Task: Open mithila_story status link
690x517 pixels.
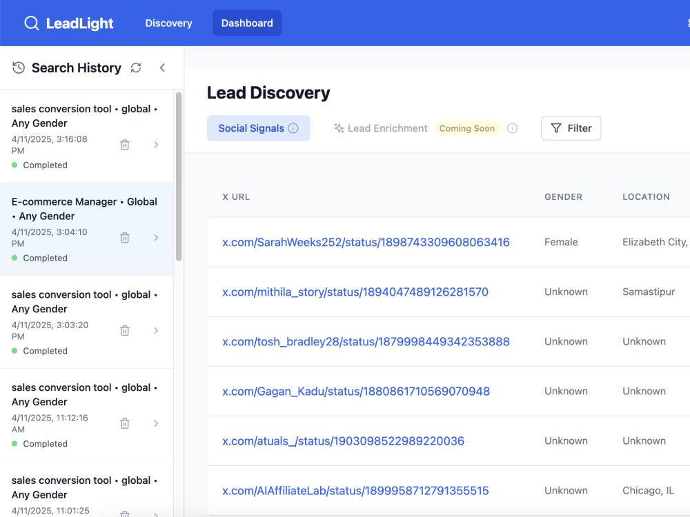Action: tap(355, 292)
